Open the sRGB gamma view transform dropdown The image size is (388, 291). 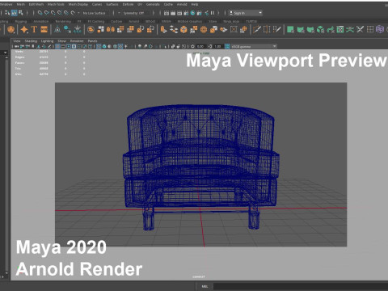tap(254, 46)
